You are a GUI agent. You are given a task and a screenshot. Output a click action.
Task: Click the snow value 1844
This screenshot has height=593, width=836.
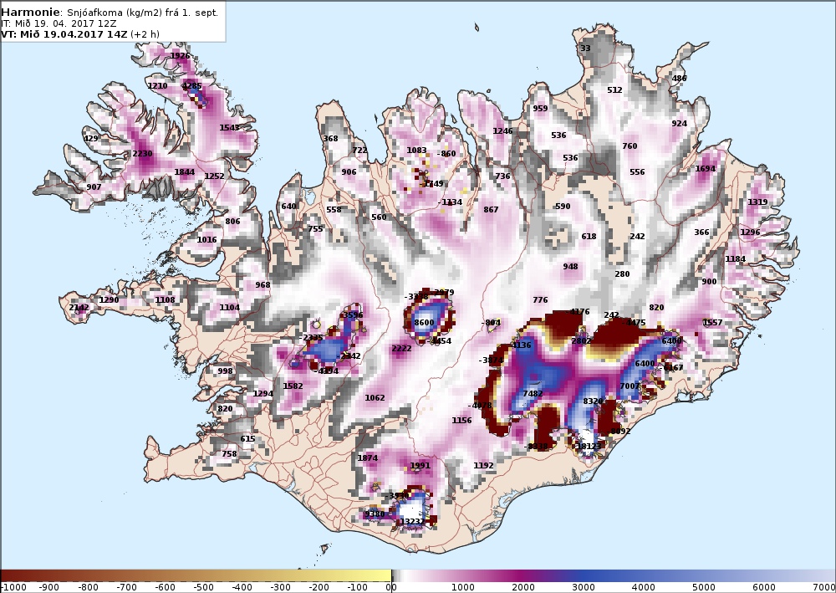pyautogui.click(x=185, y=171)
